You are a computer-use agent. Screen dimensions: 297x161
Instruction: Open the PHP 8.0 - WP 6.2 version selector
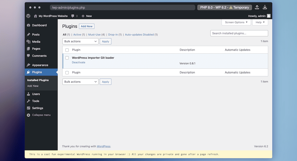click(225, 7)
